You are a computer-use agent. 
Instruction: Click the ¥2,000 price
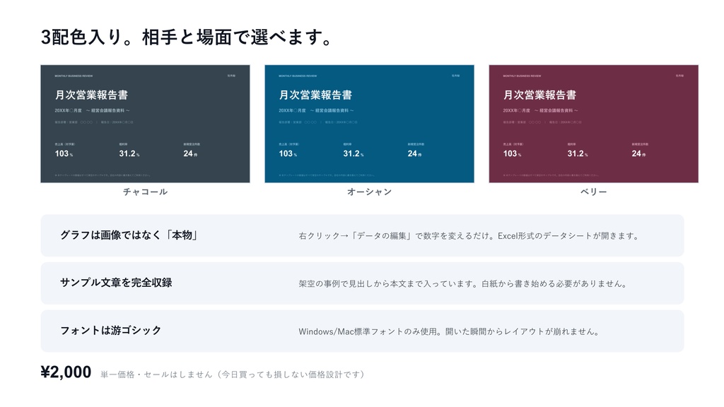66,372
